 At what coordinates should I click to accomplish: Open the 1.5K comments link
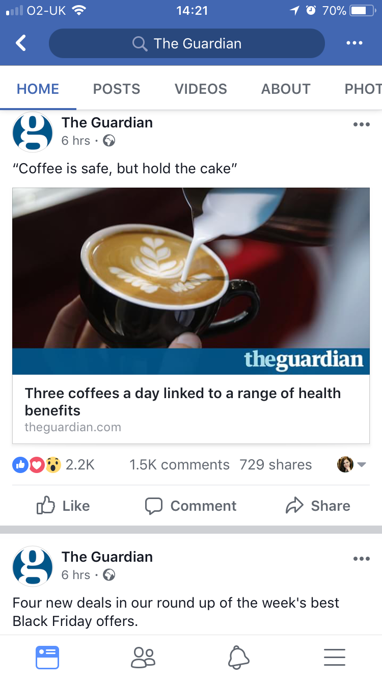pos(179,464)
